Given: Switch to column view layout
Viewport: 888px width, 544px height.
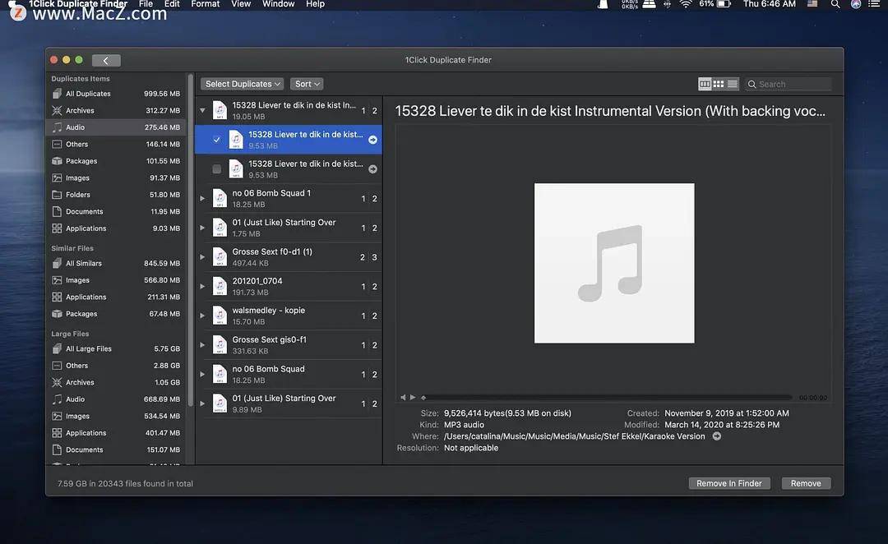Looking at the screenshot, I should click(x=705, y=84).
